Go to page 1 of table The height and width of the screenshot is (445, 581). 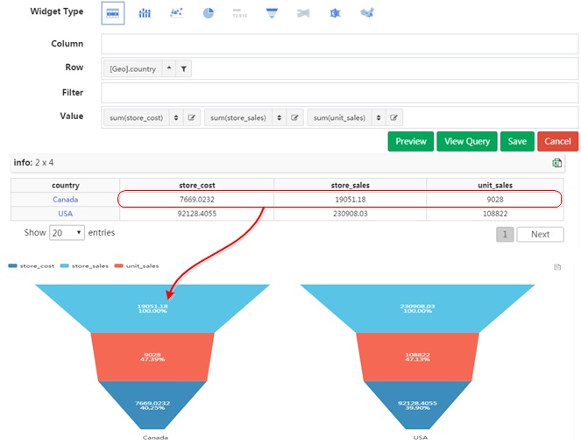505,234
